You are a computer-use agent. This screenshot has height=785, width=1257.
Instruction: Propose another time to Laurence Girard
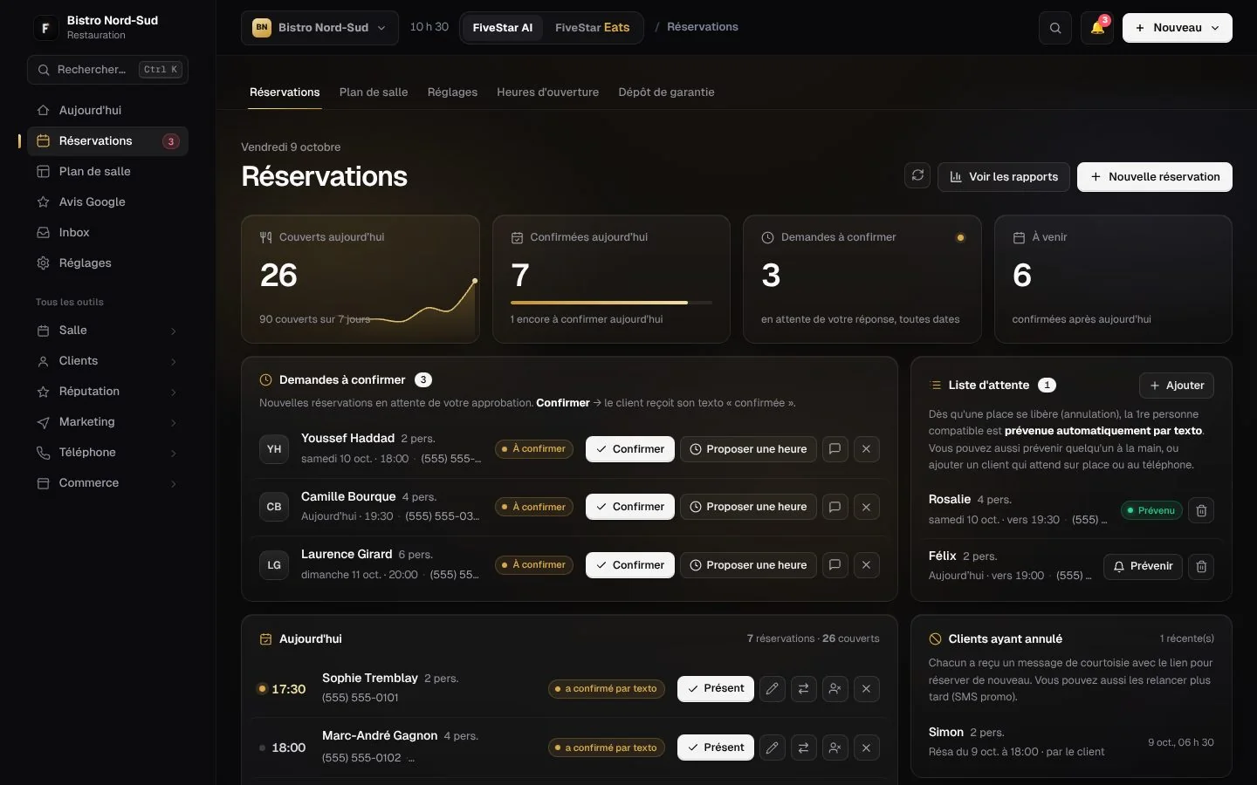pos(748,565)
